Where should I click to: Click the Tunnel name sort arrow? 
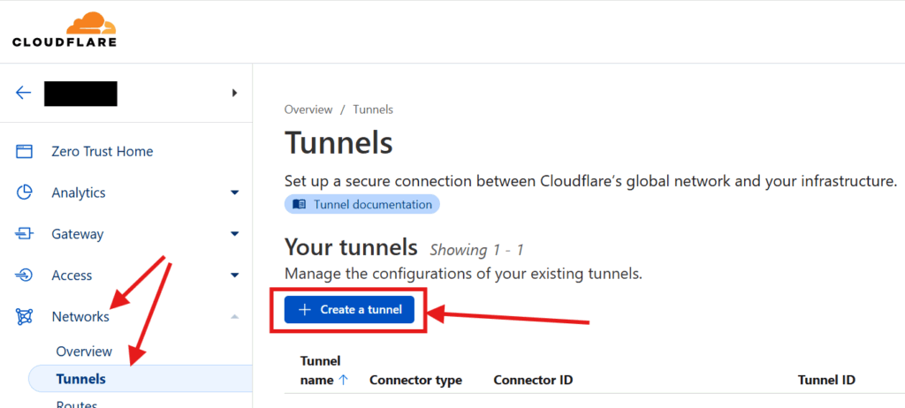click(x=344, y=381)
